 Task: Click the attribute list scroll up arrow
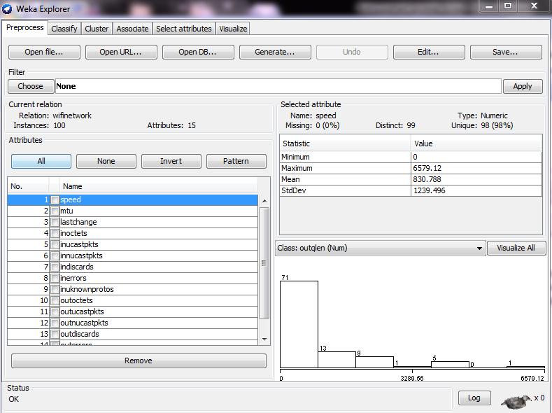264,201
